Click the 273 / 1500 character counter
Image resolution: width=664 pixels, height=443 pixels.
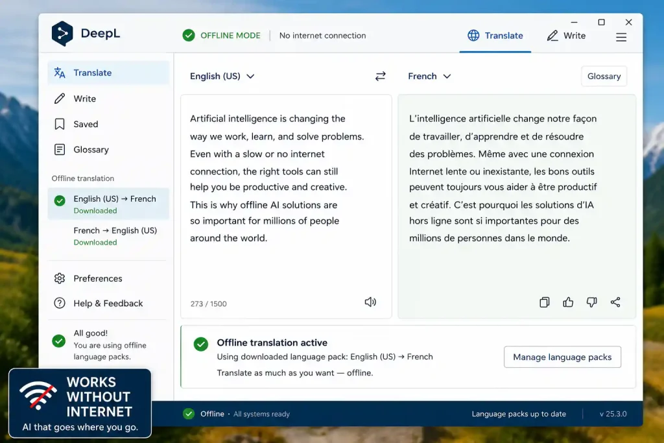pos(208,304)
